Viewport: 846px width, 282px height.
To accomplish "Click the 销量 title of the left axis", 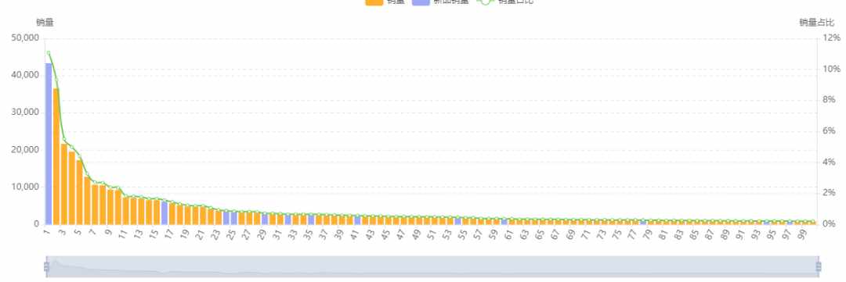I will pyautogui.click(x=45, y=23).
